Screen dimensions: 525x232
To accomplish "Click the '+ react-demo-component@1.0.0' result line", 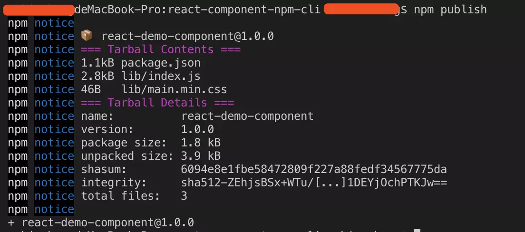I will (x=101, y=222).
